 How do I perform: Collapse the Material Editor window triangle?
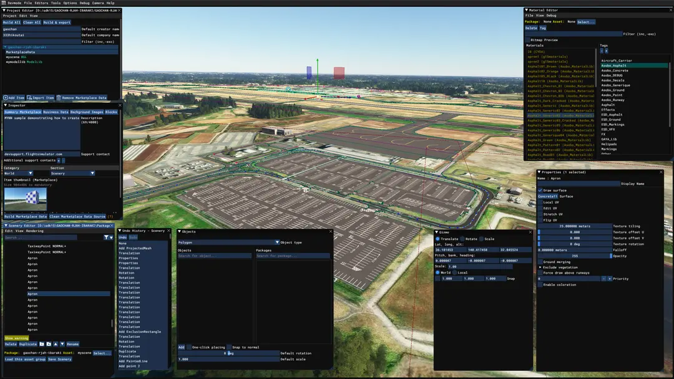click(x=526, y=10)
